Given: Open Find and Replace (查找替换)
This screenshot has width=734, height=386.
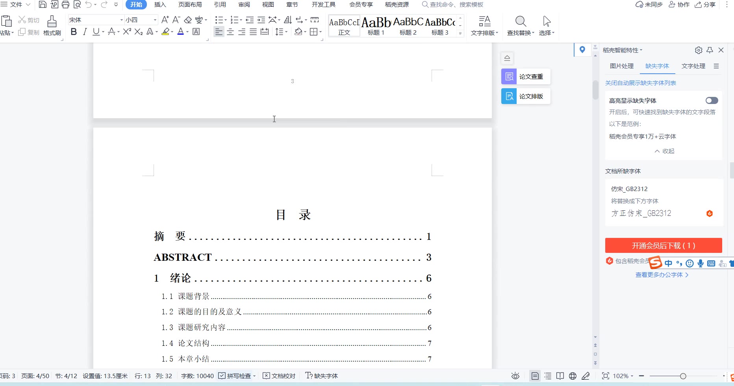Looking at the screenshot, I should point(520,25).
